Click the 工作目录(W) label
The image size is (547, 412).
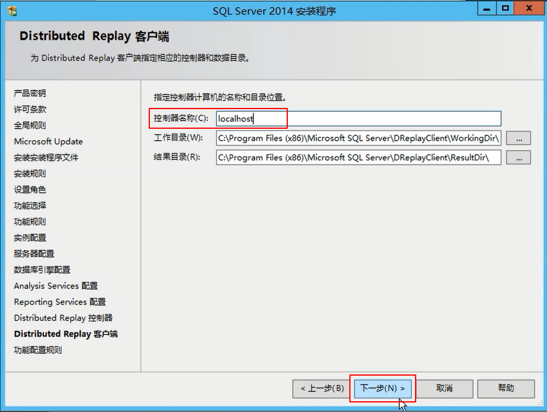pos(179,138)
